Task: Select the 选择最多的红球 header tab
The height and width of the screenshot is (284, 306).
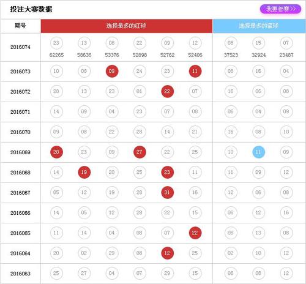Action: tap(127, 26)
